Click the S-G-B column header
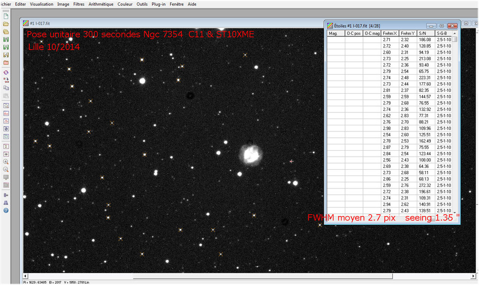Image resolution: width=479 pixels, height=285 pixels. coord(443,33)
